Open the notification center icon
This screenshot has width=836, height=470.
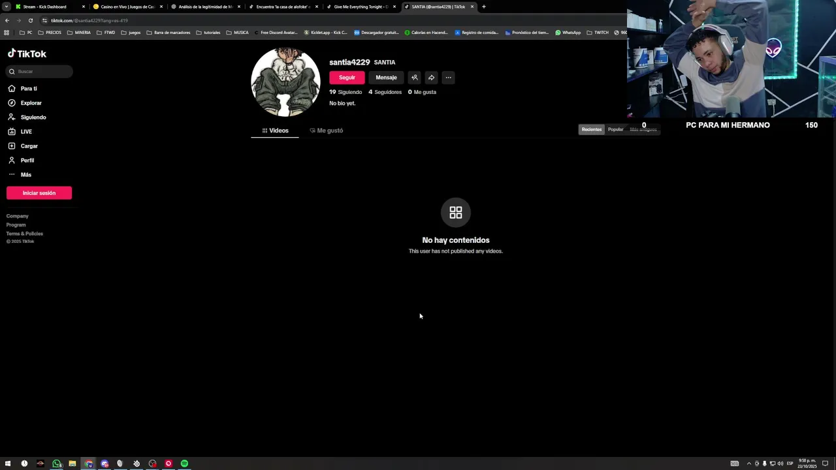(x=825, y=463)
